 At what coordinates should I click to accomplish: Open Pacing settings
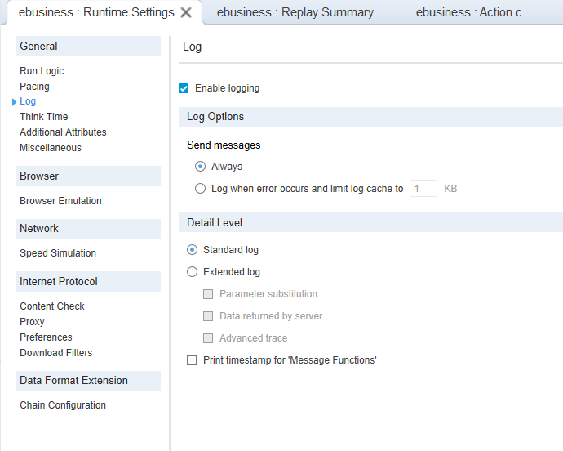pos(34,87)
